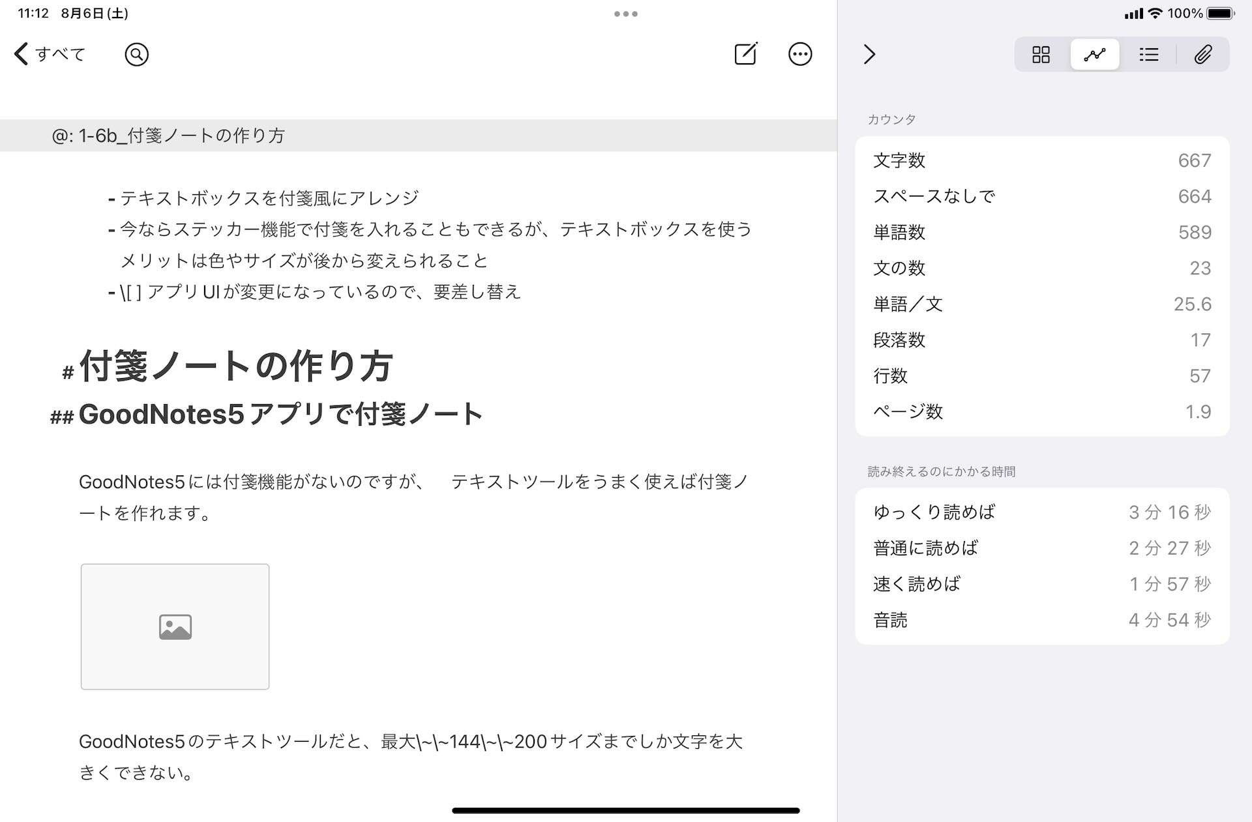This screenshot has height=822, width=1252.
Task: Tap the カウンタ section header
Action: click(x=891, y=119)
